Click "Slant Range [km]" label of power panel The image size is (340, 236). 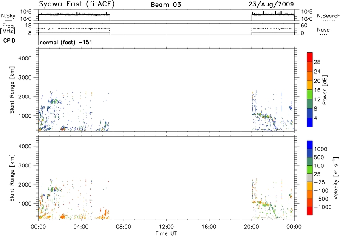12,90
